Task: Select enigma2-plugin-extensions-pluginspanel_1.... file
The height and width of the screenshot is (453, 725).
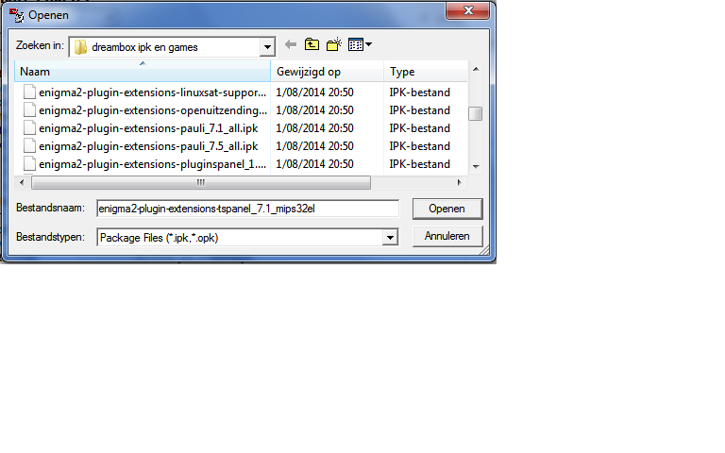Action: pyautogui.click(x=153, y=164)
